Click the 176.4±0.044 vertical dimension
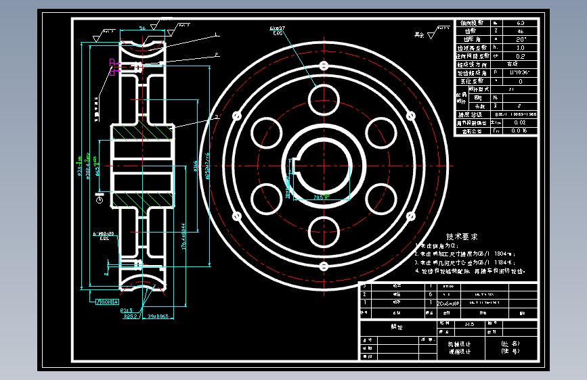 [183, 237]
